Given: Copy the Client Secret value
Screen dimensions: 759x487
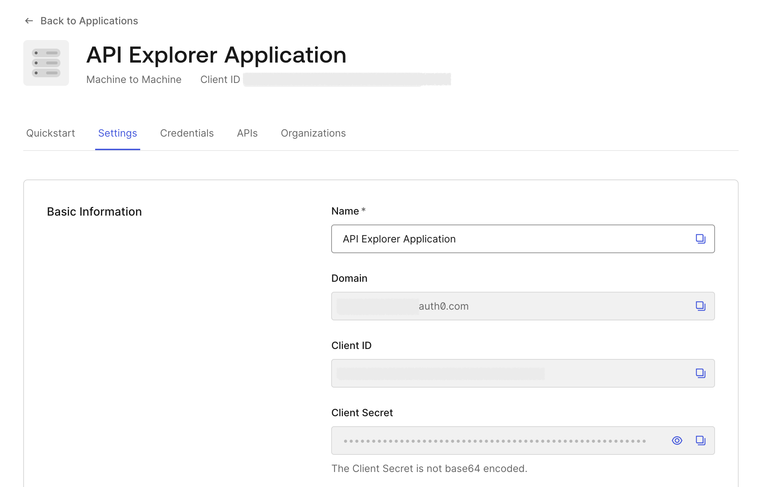Looking at the screenshot, I should click(700, 441).
